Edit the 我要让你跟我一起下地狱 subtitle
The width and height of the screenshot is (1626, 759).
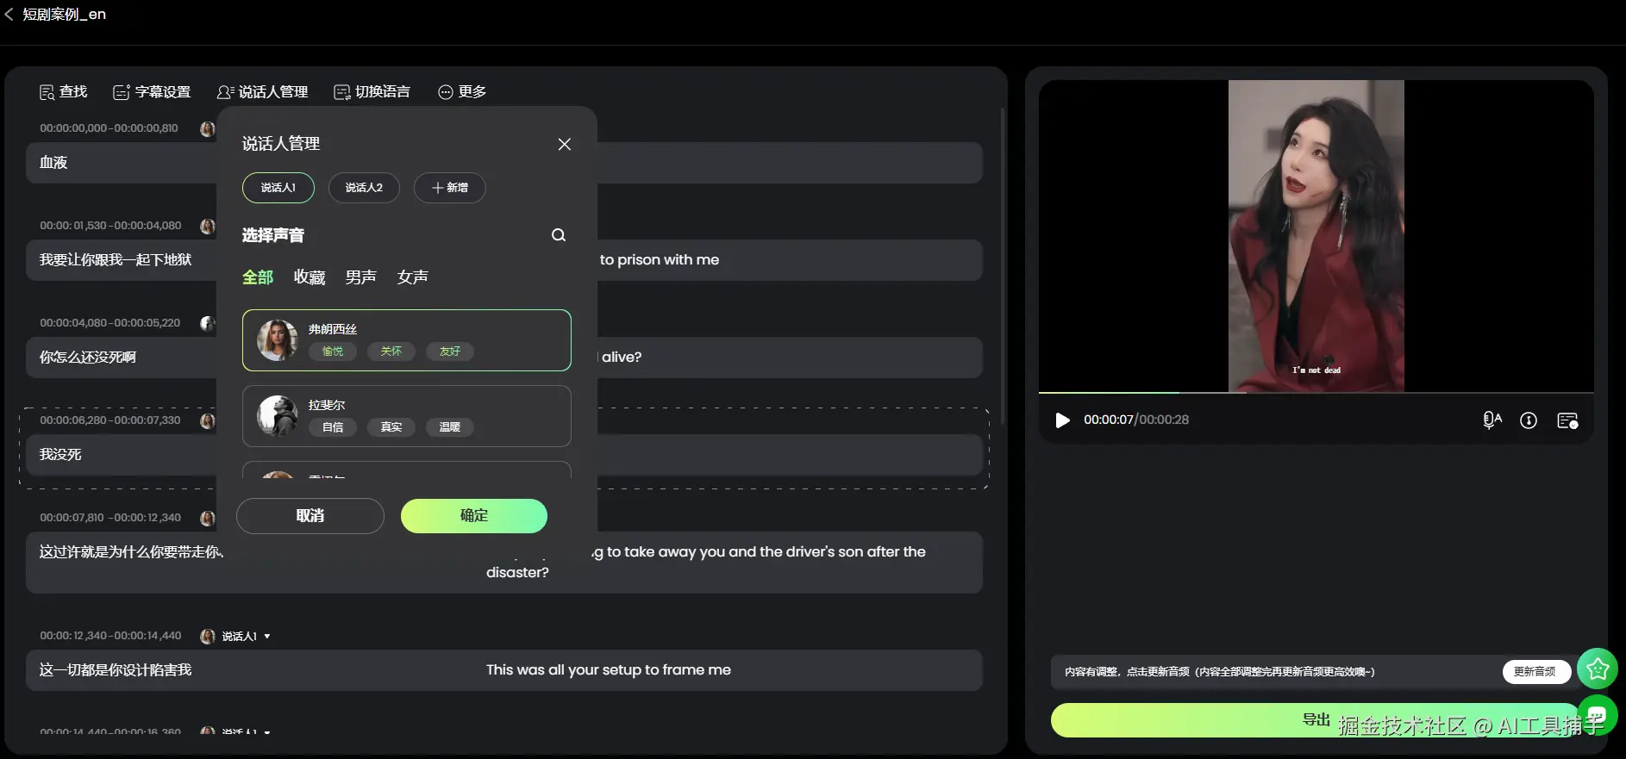(x=116, y=260)
